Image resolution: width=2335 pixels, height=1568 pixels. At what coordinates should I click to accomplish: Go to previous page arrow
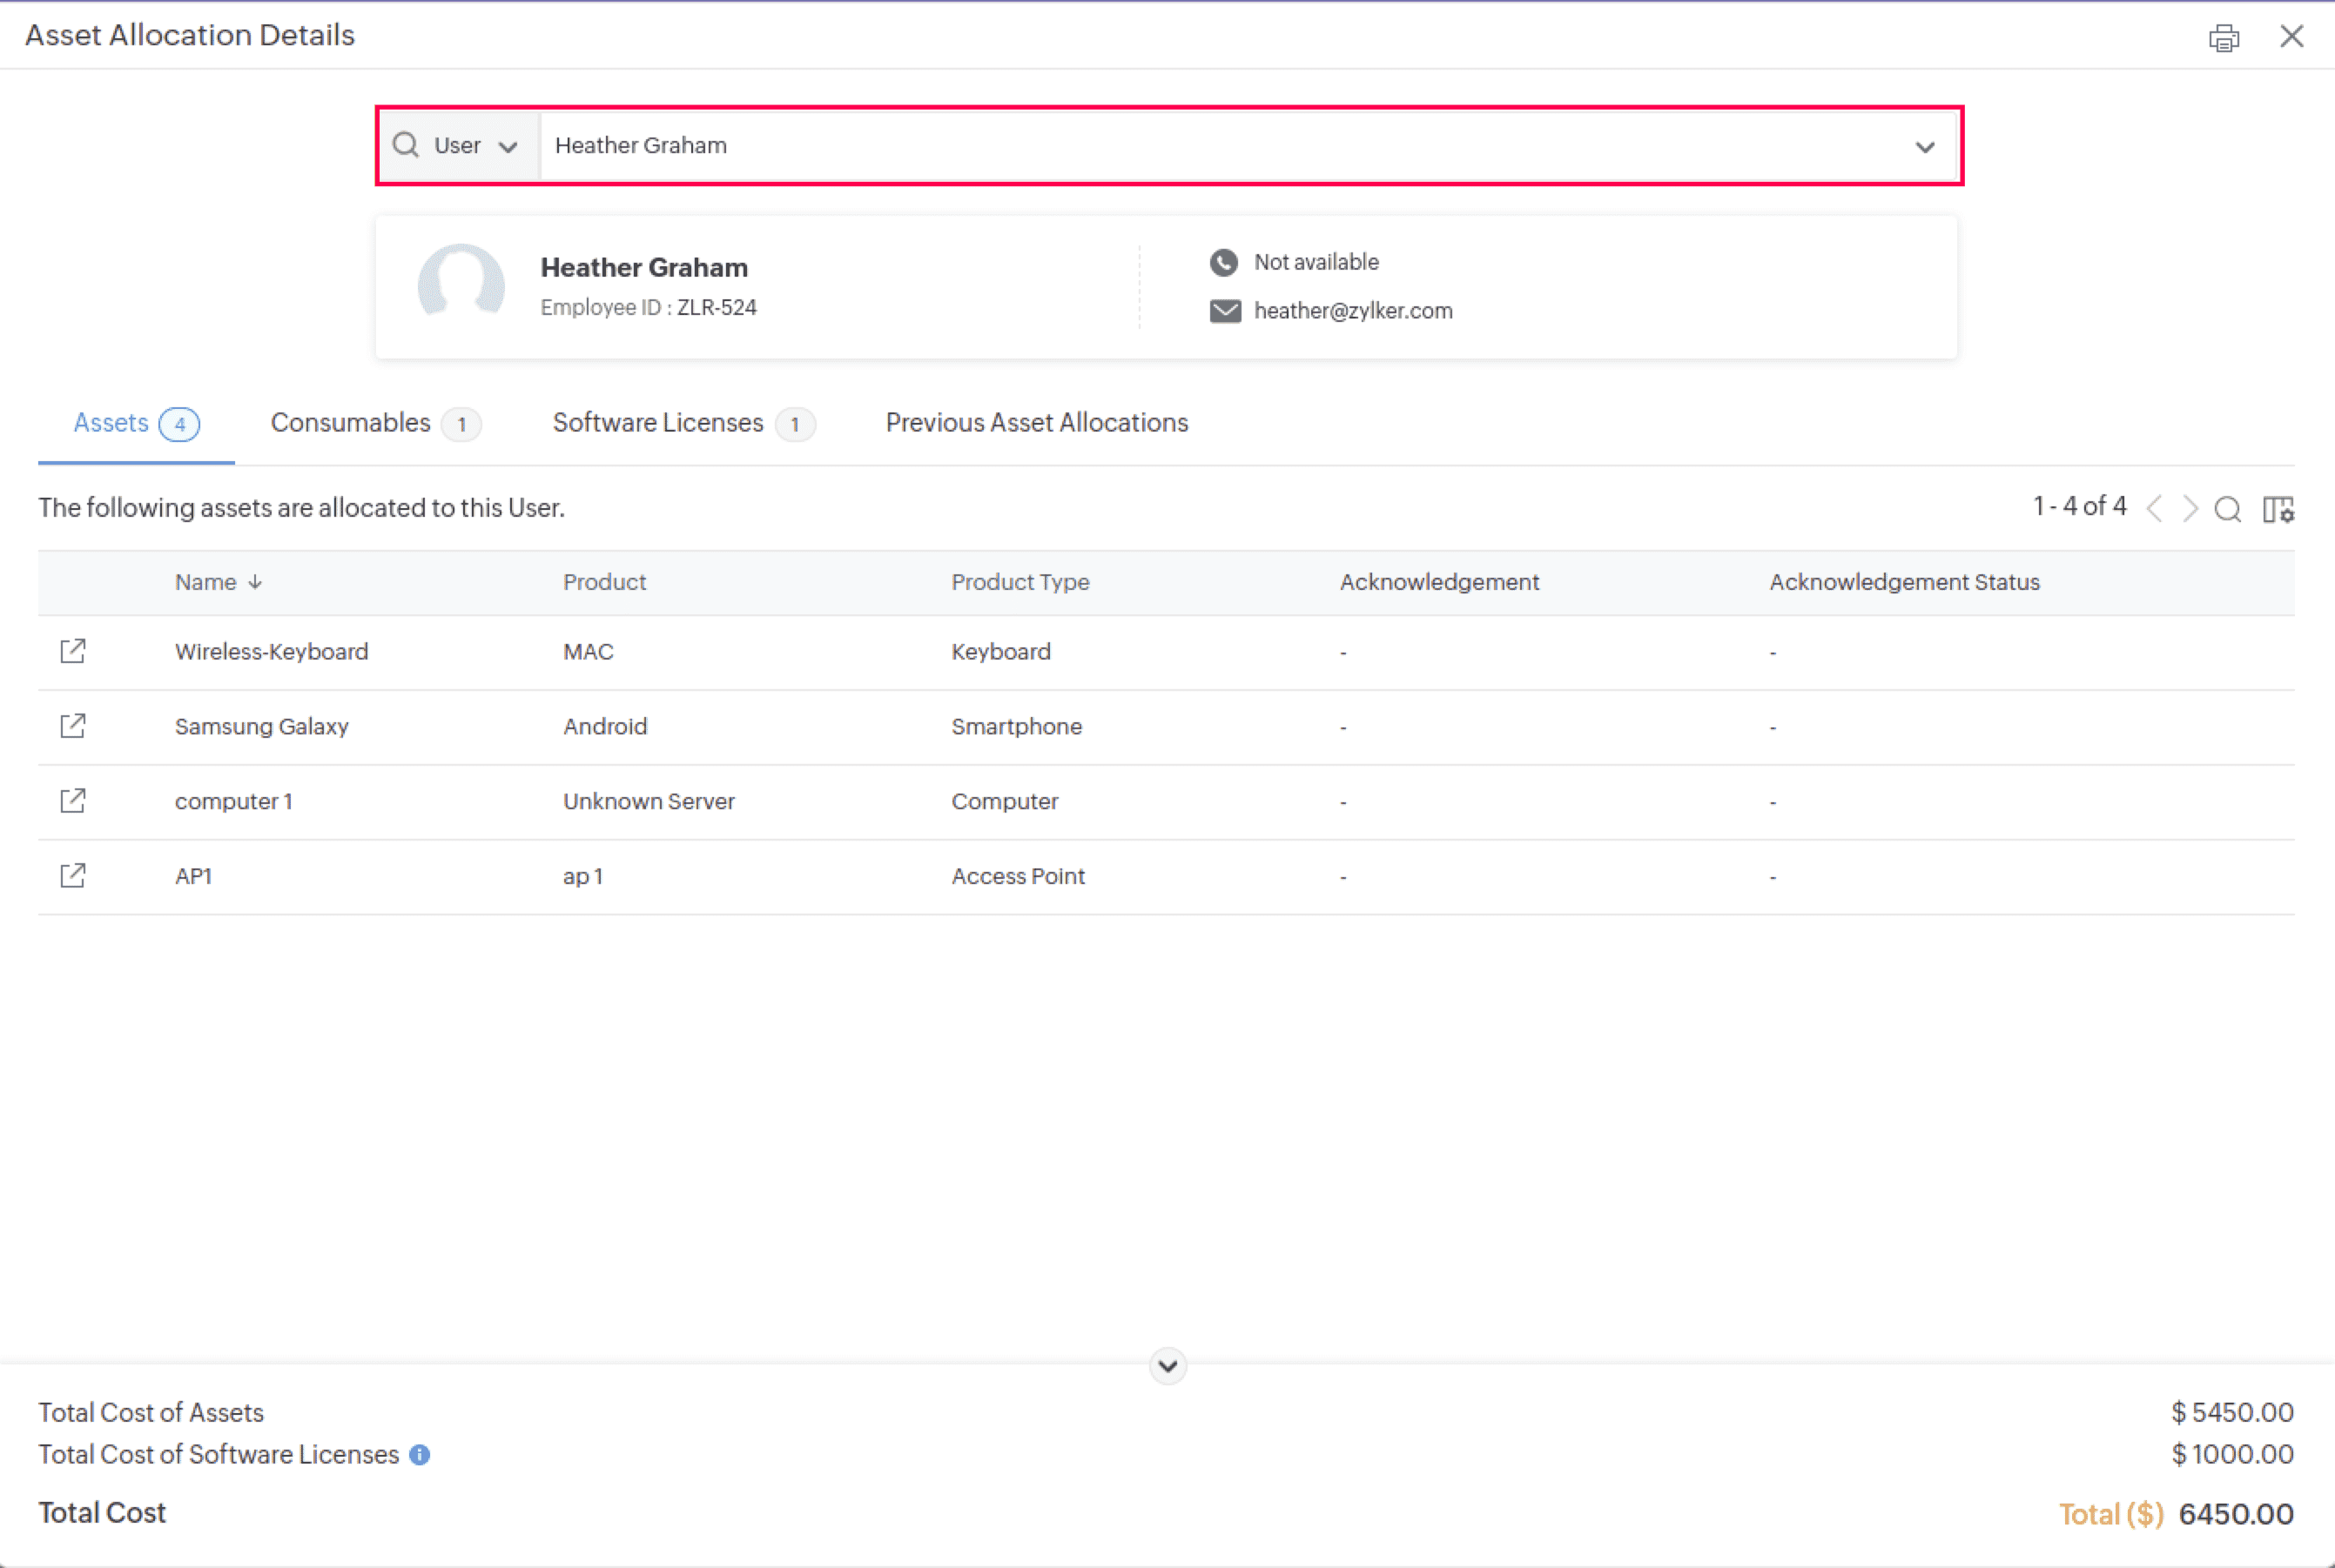pyautogui.click(x=2155, y=509)
